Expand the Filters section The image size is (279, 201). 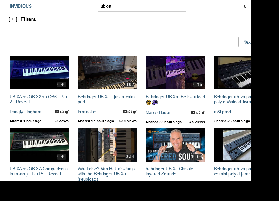22,19
